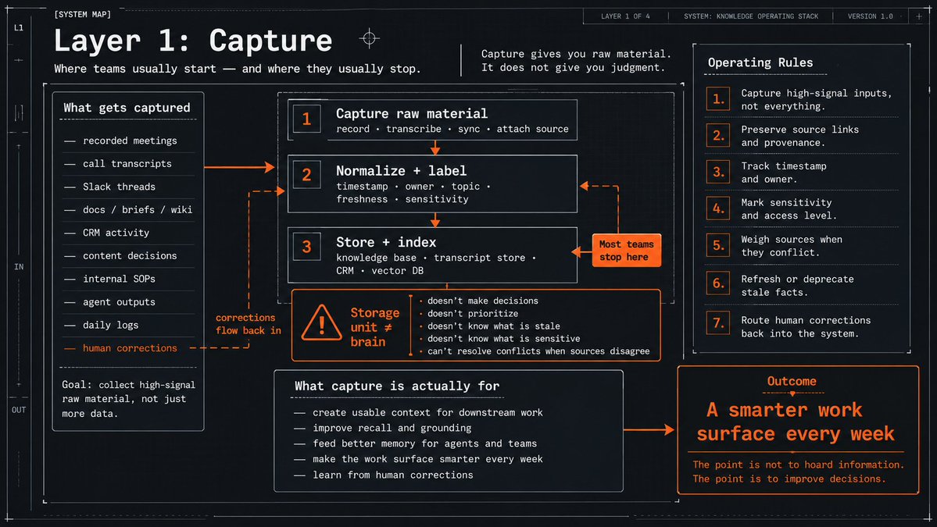Click the warning triangle icon
937x527 pixels.
pyautogui.click(x=321, y=323)
